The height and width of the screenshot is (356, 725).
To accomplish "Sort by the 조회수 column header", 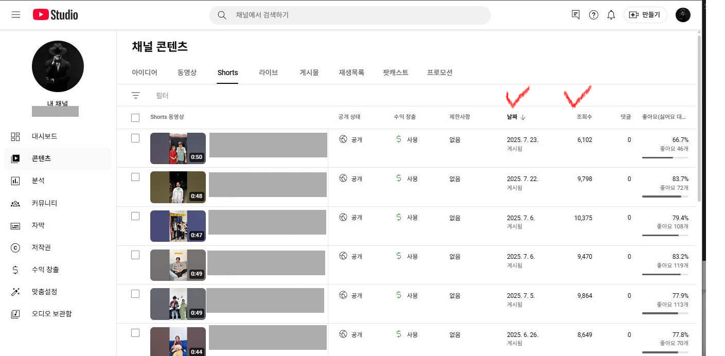I will 584,117.
